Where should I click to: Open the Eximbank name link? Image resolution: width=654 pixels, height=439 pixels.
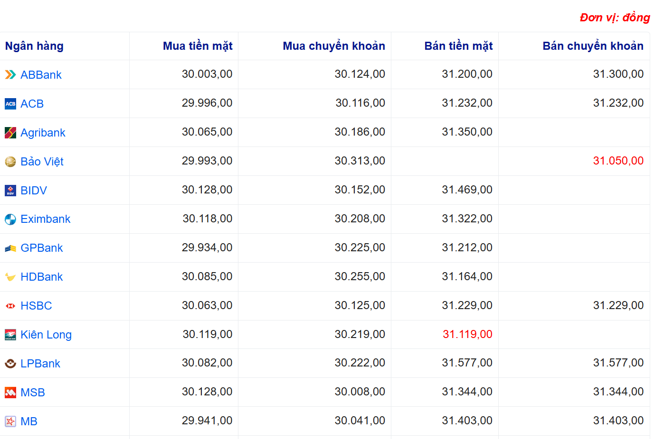tap(45, 219)
